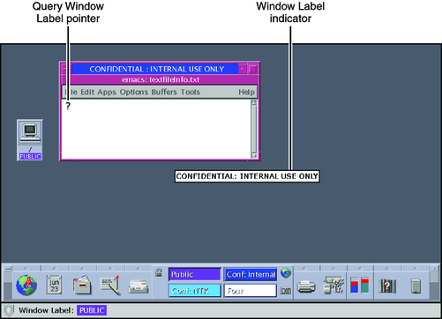Open the Help menu in emacs
This screenshot has height=319, width=442.
coord(246,92)
